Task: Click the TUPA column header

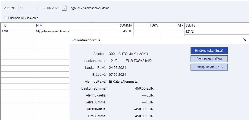Action: click(146, 25)
